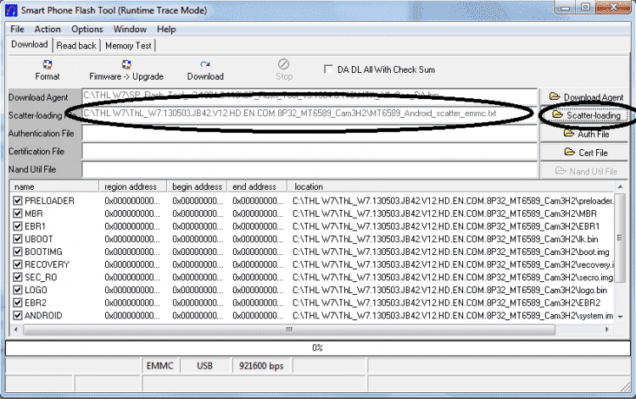Open the File menu

click(x=17, y=29)
